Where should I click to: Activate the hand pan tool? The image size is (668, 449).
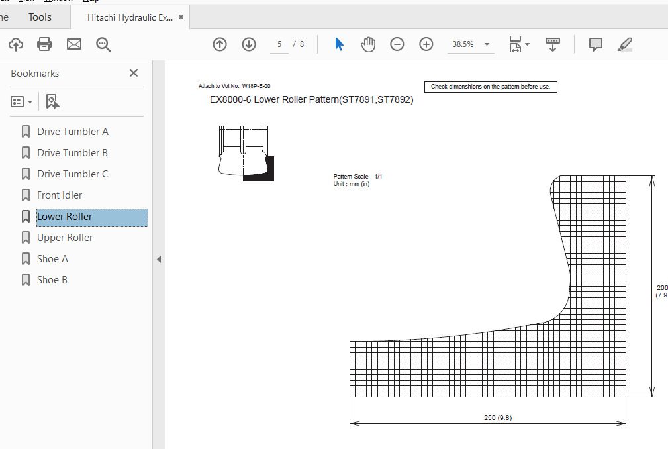pyautogui.click(x=368, y=44)
